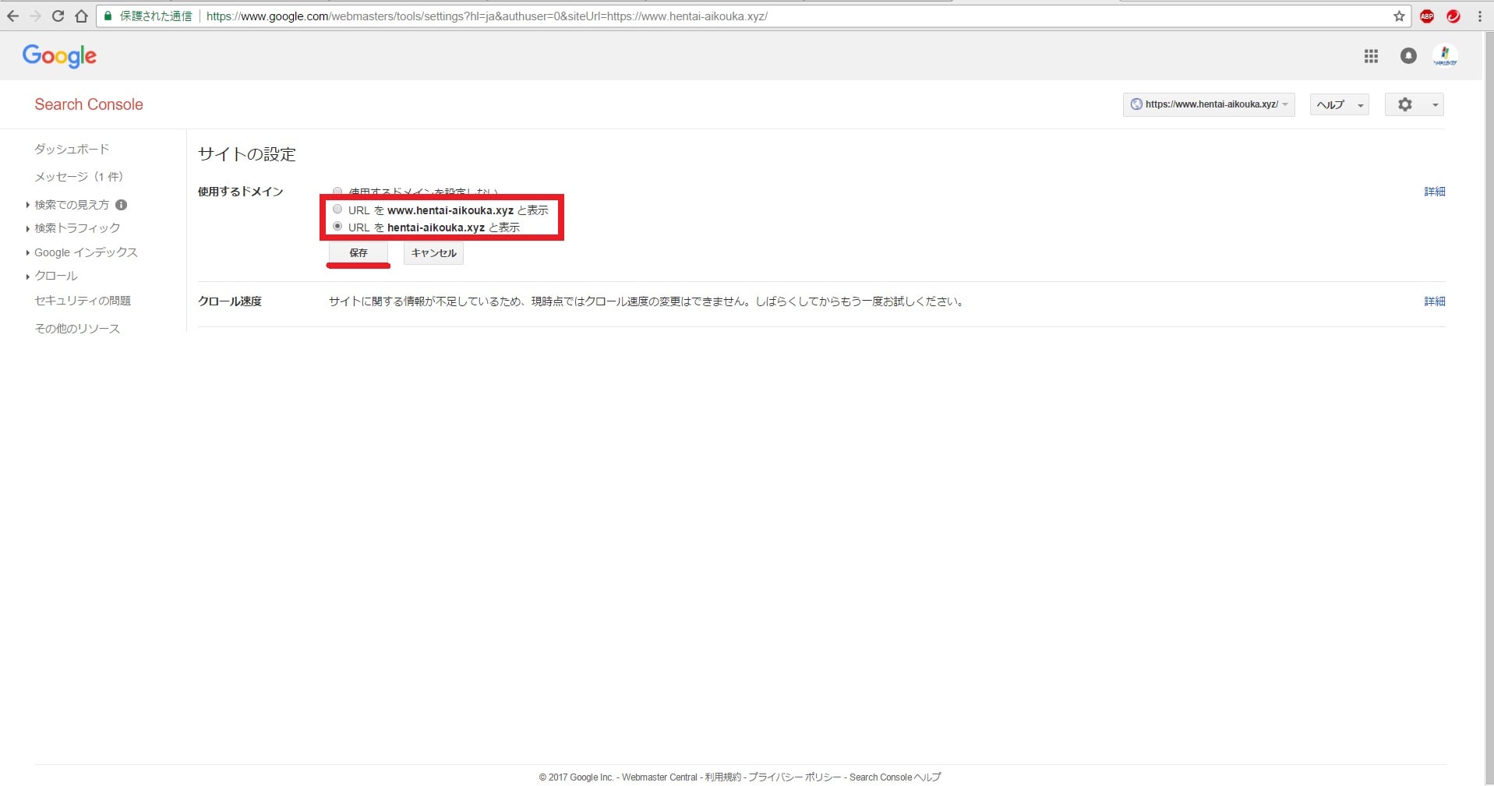
Task: Open 詳細 link for 使用するドメイン
Action: pyautogui.click(x=1435, y=192)
